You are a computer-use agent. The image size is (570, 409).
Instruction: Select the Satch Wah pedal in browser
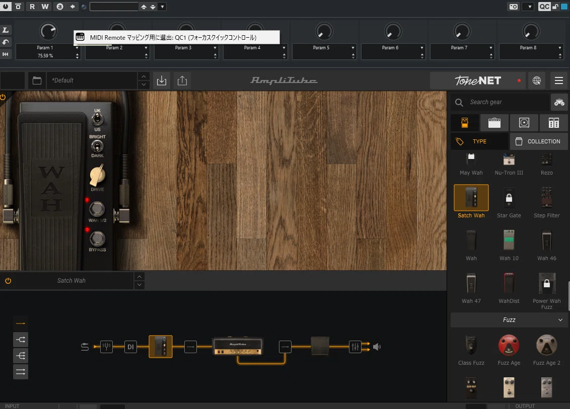(471, 202)
